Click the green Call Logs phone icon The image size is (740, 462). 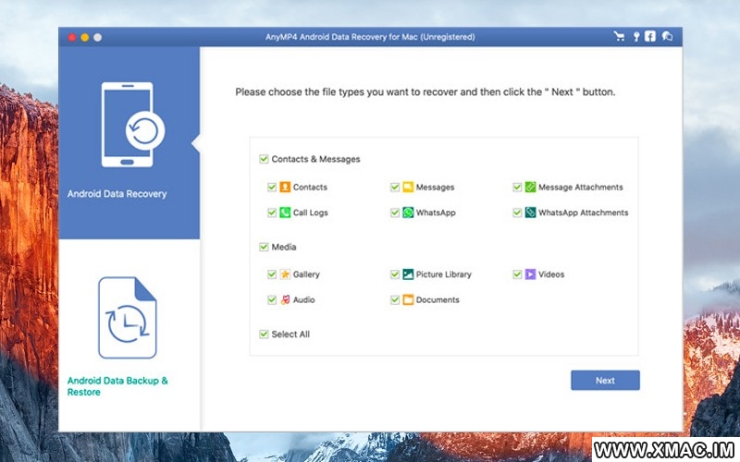285,213
